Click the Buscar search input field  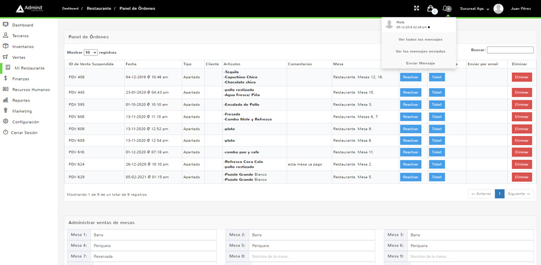tap(510, 50)
